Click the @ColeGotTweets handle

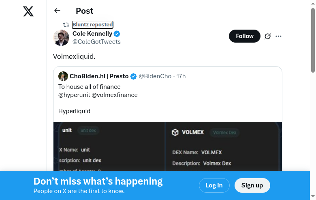tap(96, 42)
